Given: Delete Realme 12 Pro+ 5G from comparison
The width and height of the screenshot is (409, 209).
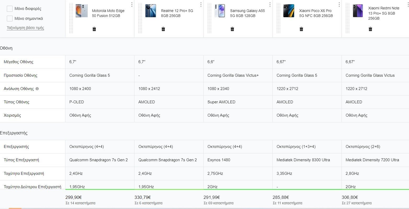Looking at the screenshot, I should pos(163,29).
